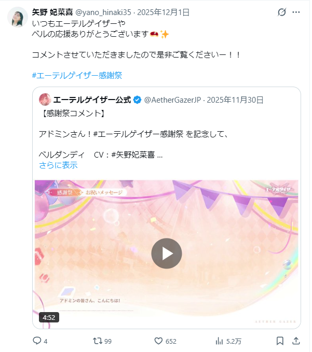
Task: Like the post with the heart icon
Action: click(x=158, y=341)
